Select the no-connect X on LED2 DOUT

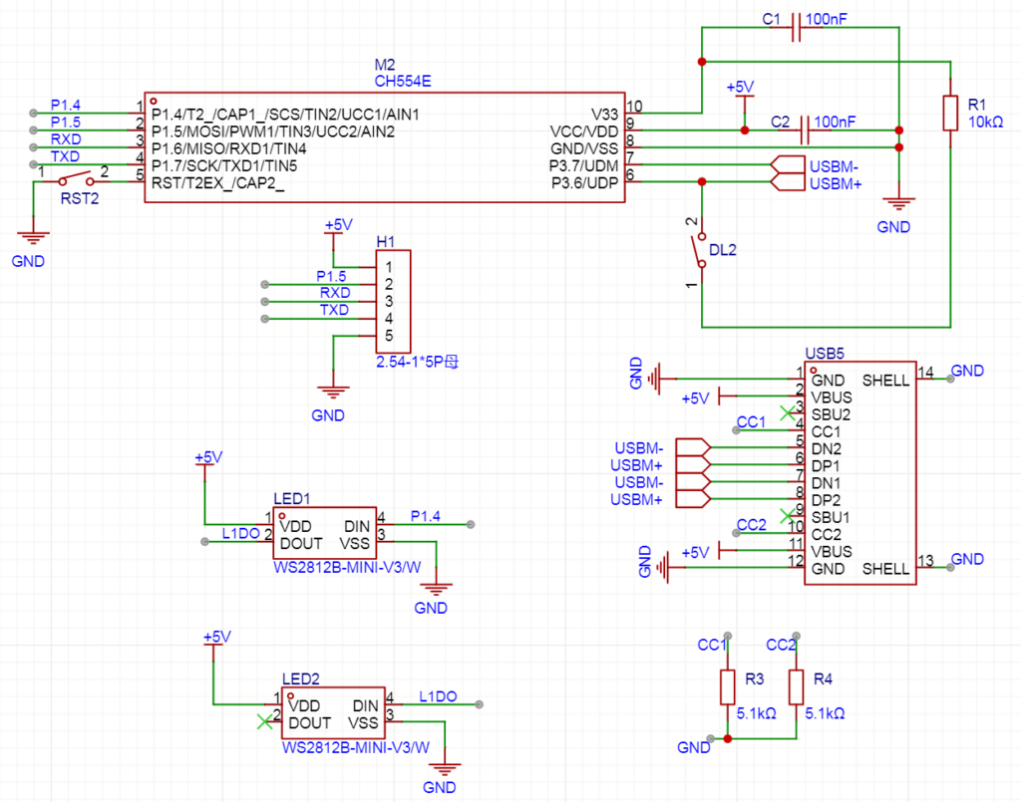pos(263,720)
